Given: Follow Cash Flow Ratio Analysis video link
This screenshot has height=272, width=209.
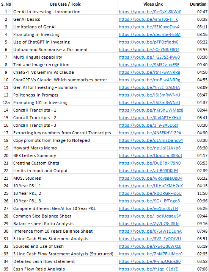Looking at the screenshot, I should coord(148,269).
